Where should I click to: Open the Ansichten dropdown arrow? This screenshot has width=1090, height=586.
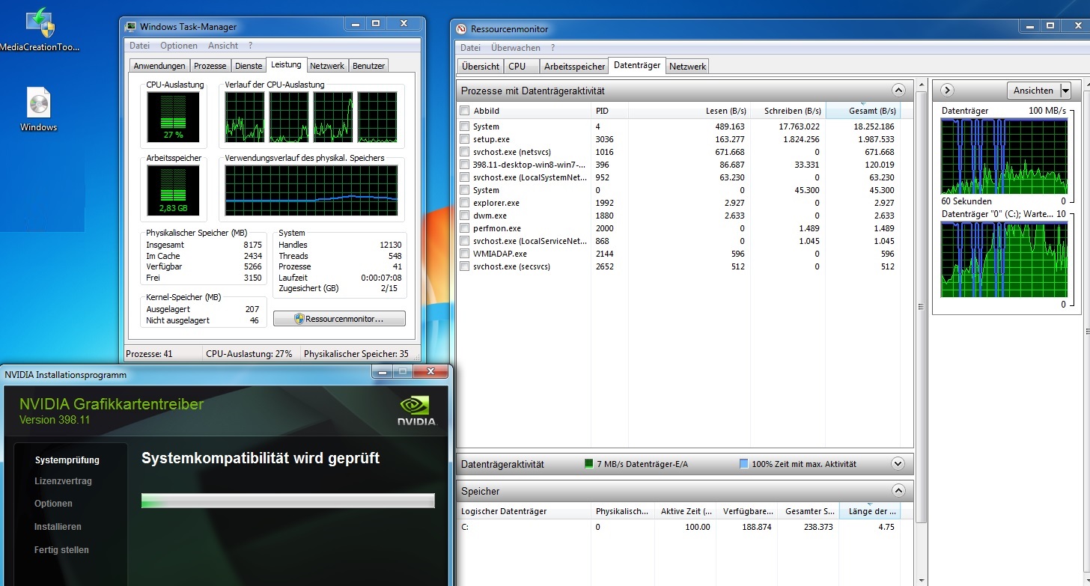1065,91
